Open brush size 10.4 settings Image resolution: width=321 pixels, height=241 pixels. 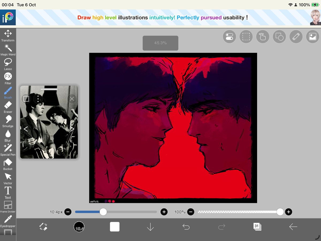tap(79, 227)
